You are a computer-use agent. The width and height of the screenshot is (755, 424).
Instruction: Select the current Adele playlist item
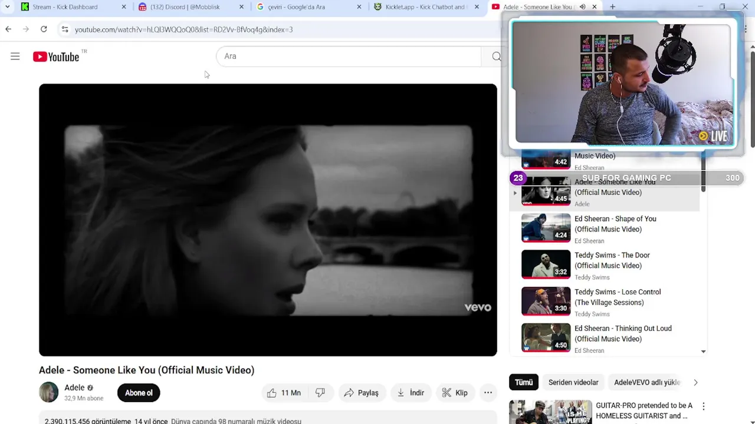coord(605,192)
